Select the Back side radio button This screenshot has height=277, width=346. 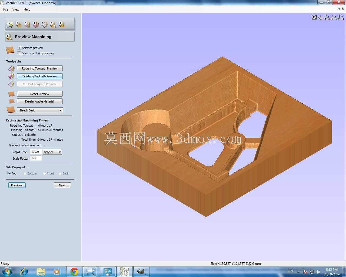60,173
